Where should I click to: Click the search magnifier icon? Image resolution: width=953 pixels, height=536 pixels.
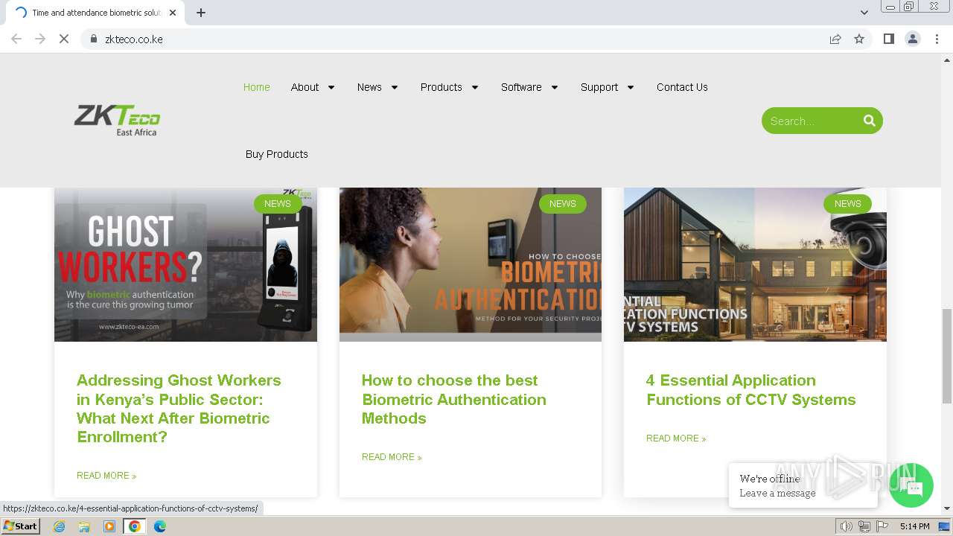click(869, 121)
